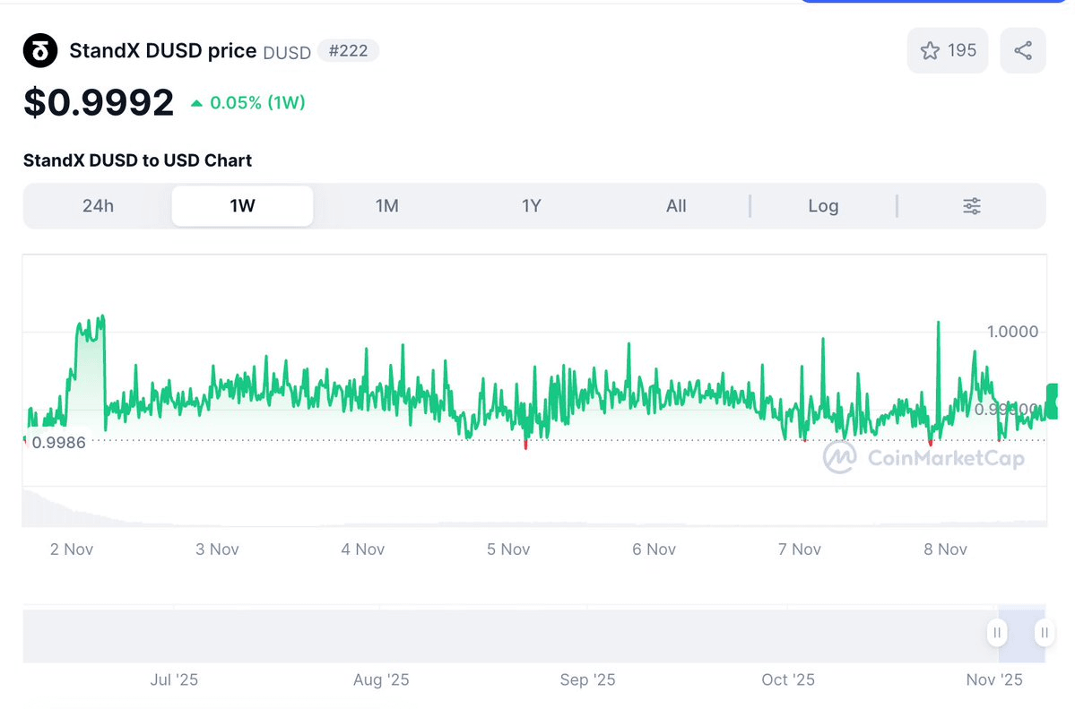The height and width of the screenshot is (709, 1075).
Task: Click the 6 Nov date label
Action: click(654, 549)
